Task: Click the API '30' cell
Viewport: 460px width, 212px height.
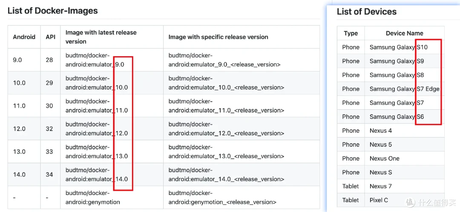Action: [x=49, y=106]
